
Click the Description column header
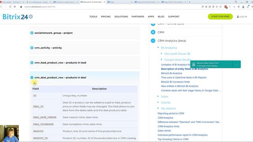click(99, 89)
